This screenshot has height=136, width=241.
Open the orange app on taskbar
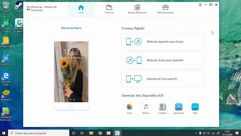[108, 133]
